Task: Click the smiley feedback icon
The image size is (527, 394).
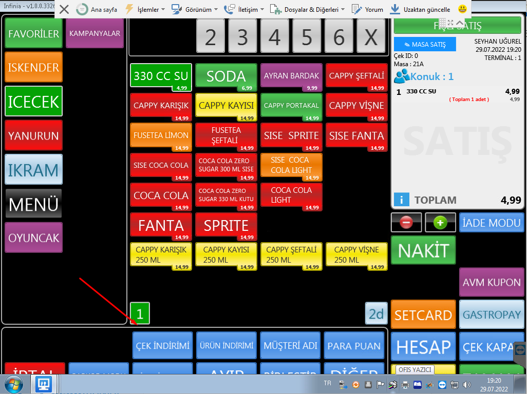Action: [x=462, y=9]
